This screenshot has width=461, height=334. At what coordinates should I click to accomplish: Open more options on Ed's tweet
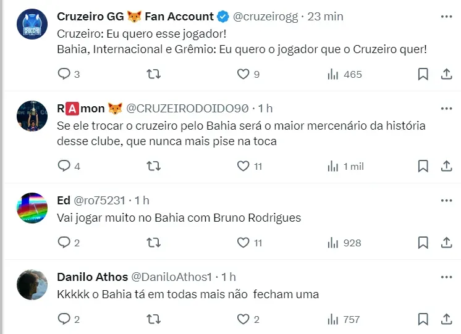(x=447, y=200)
